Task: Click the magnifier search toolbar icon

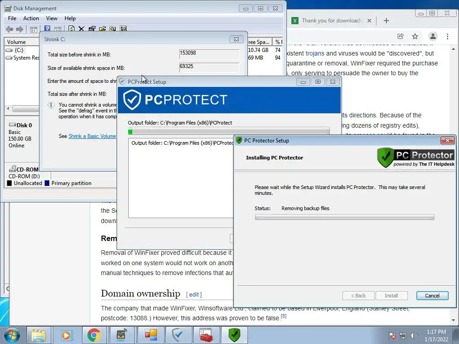Action: point(113,29)
